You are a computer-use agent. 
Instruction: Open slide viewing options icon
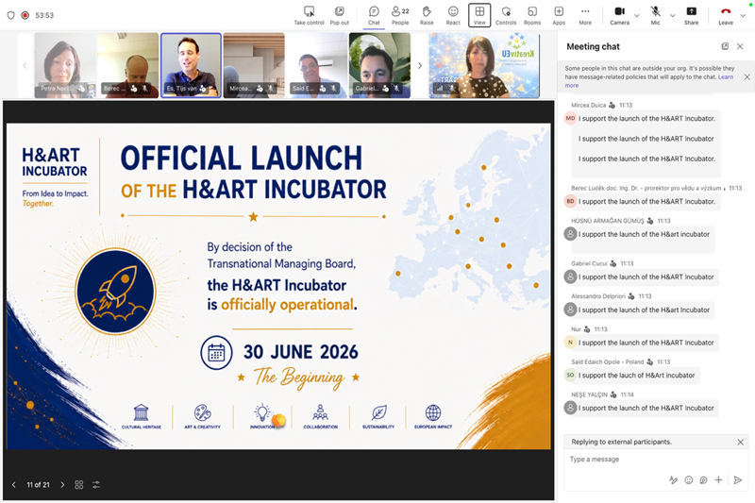tap(96, 485)
